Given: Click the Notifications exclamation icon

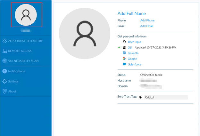Looking at the screenshot, I should pos(4,71).
